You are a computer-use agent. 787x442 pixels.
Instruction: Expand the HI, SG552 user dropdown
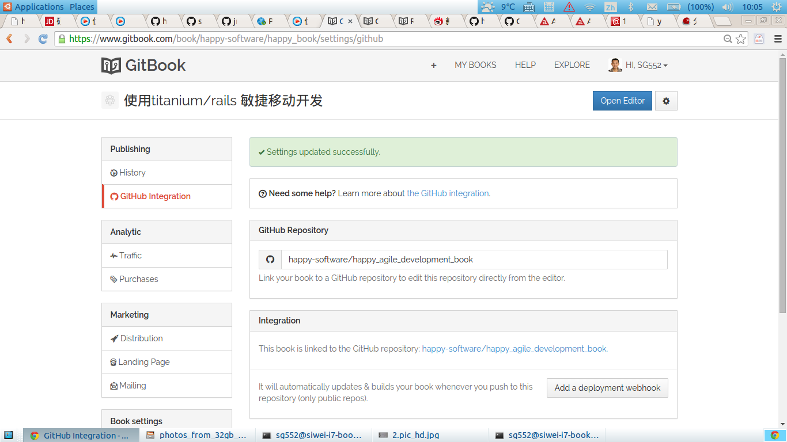[646, 66]
